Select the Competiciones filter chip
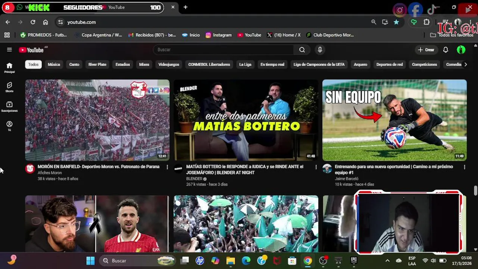Viewport: 478px width, 269px height. (424, 64)
